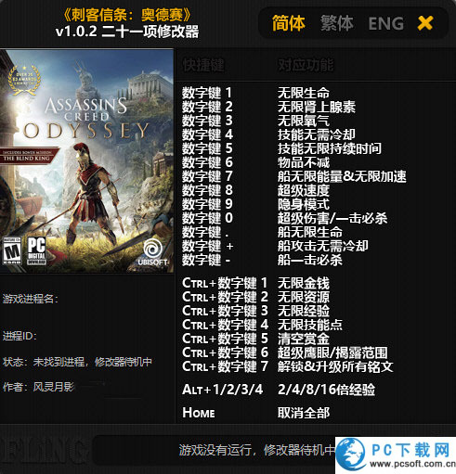Toggle 无限生命 cheat option
This screenshot has height=474, width=456.
coord(304,93)
